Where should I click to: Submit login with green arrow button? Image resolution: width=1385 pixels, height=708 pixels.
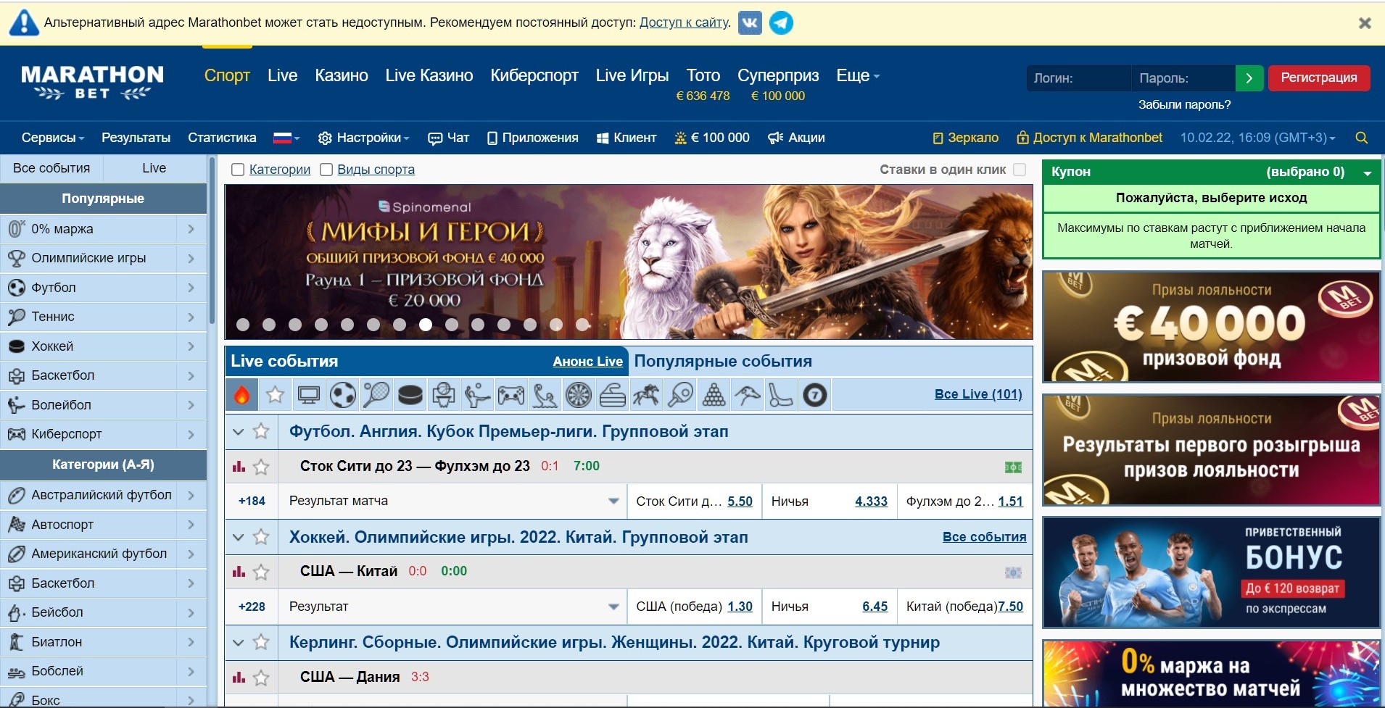(1249, 78)
